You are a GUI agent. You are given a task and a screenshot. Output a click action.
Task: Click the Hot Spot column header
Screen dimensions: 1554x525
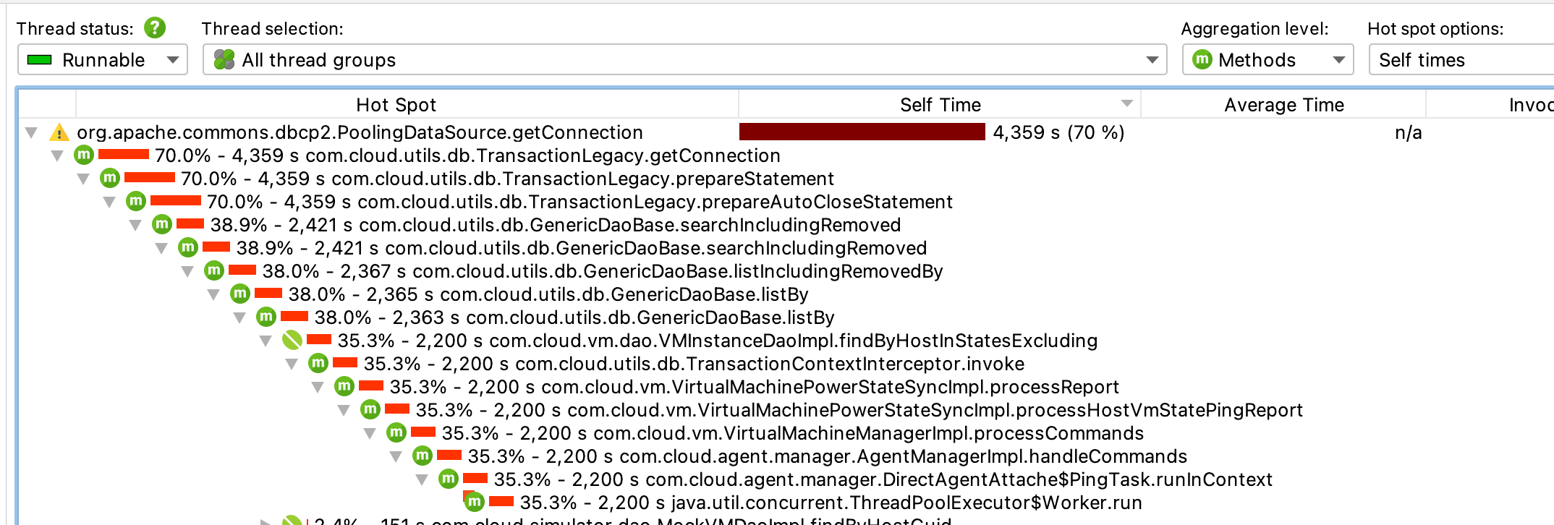pos(396,105)
